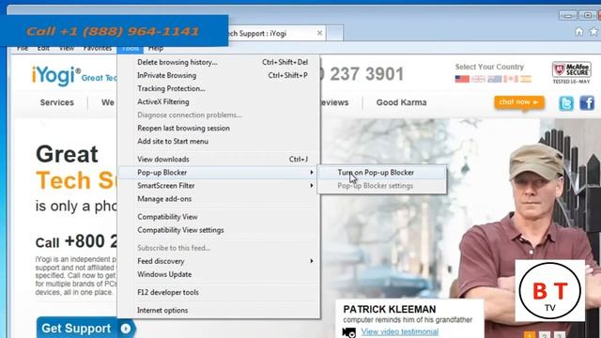Click the Tools menu
This screenshot has width=601, height=338.
click(x=131, y=49)
